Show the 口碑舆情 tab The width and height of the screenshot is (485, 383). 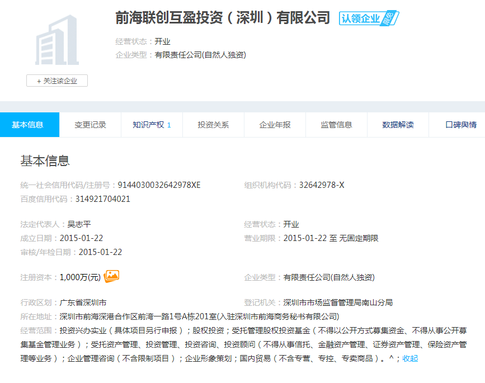pos(460,125)
